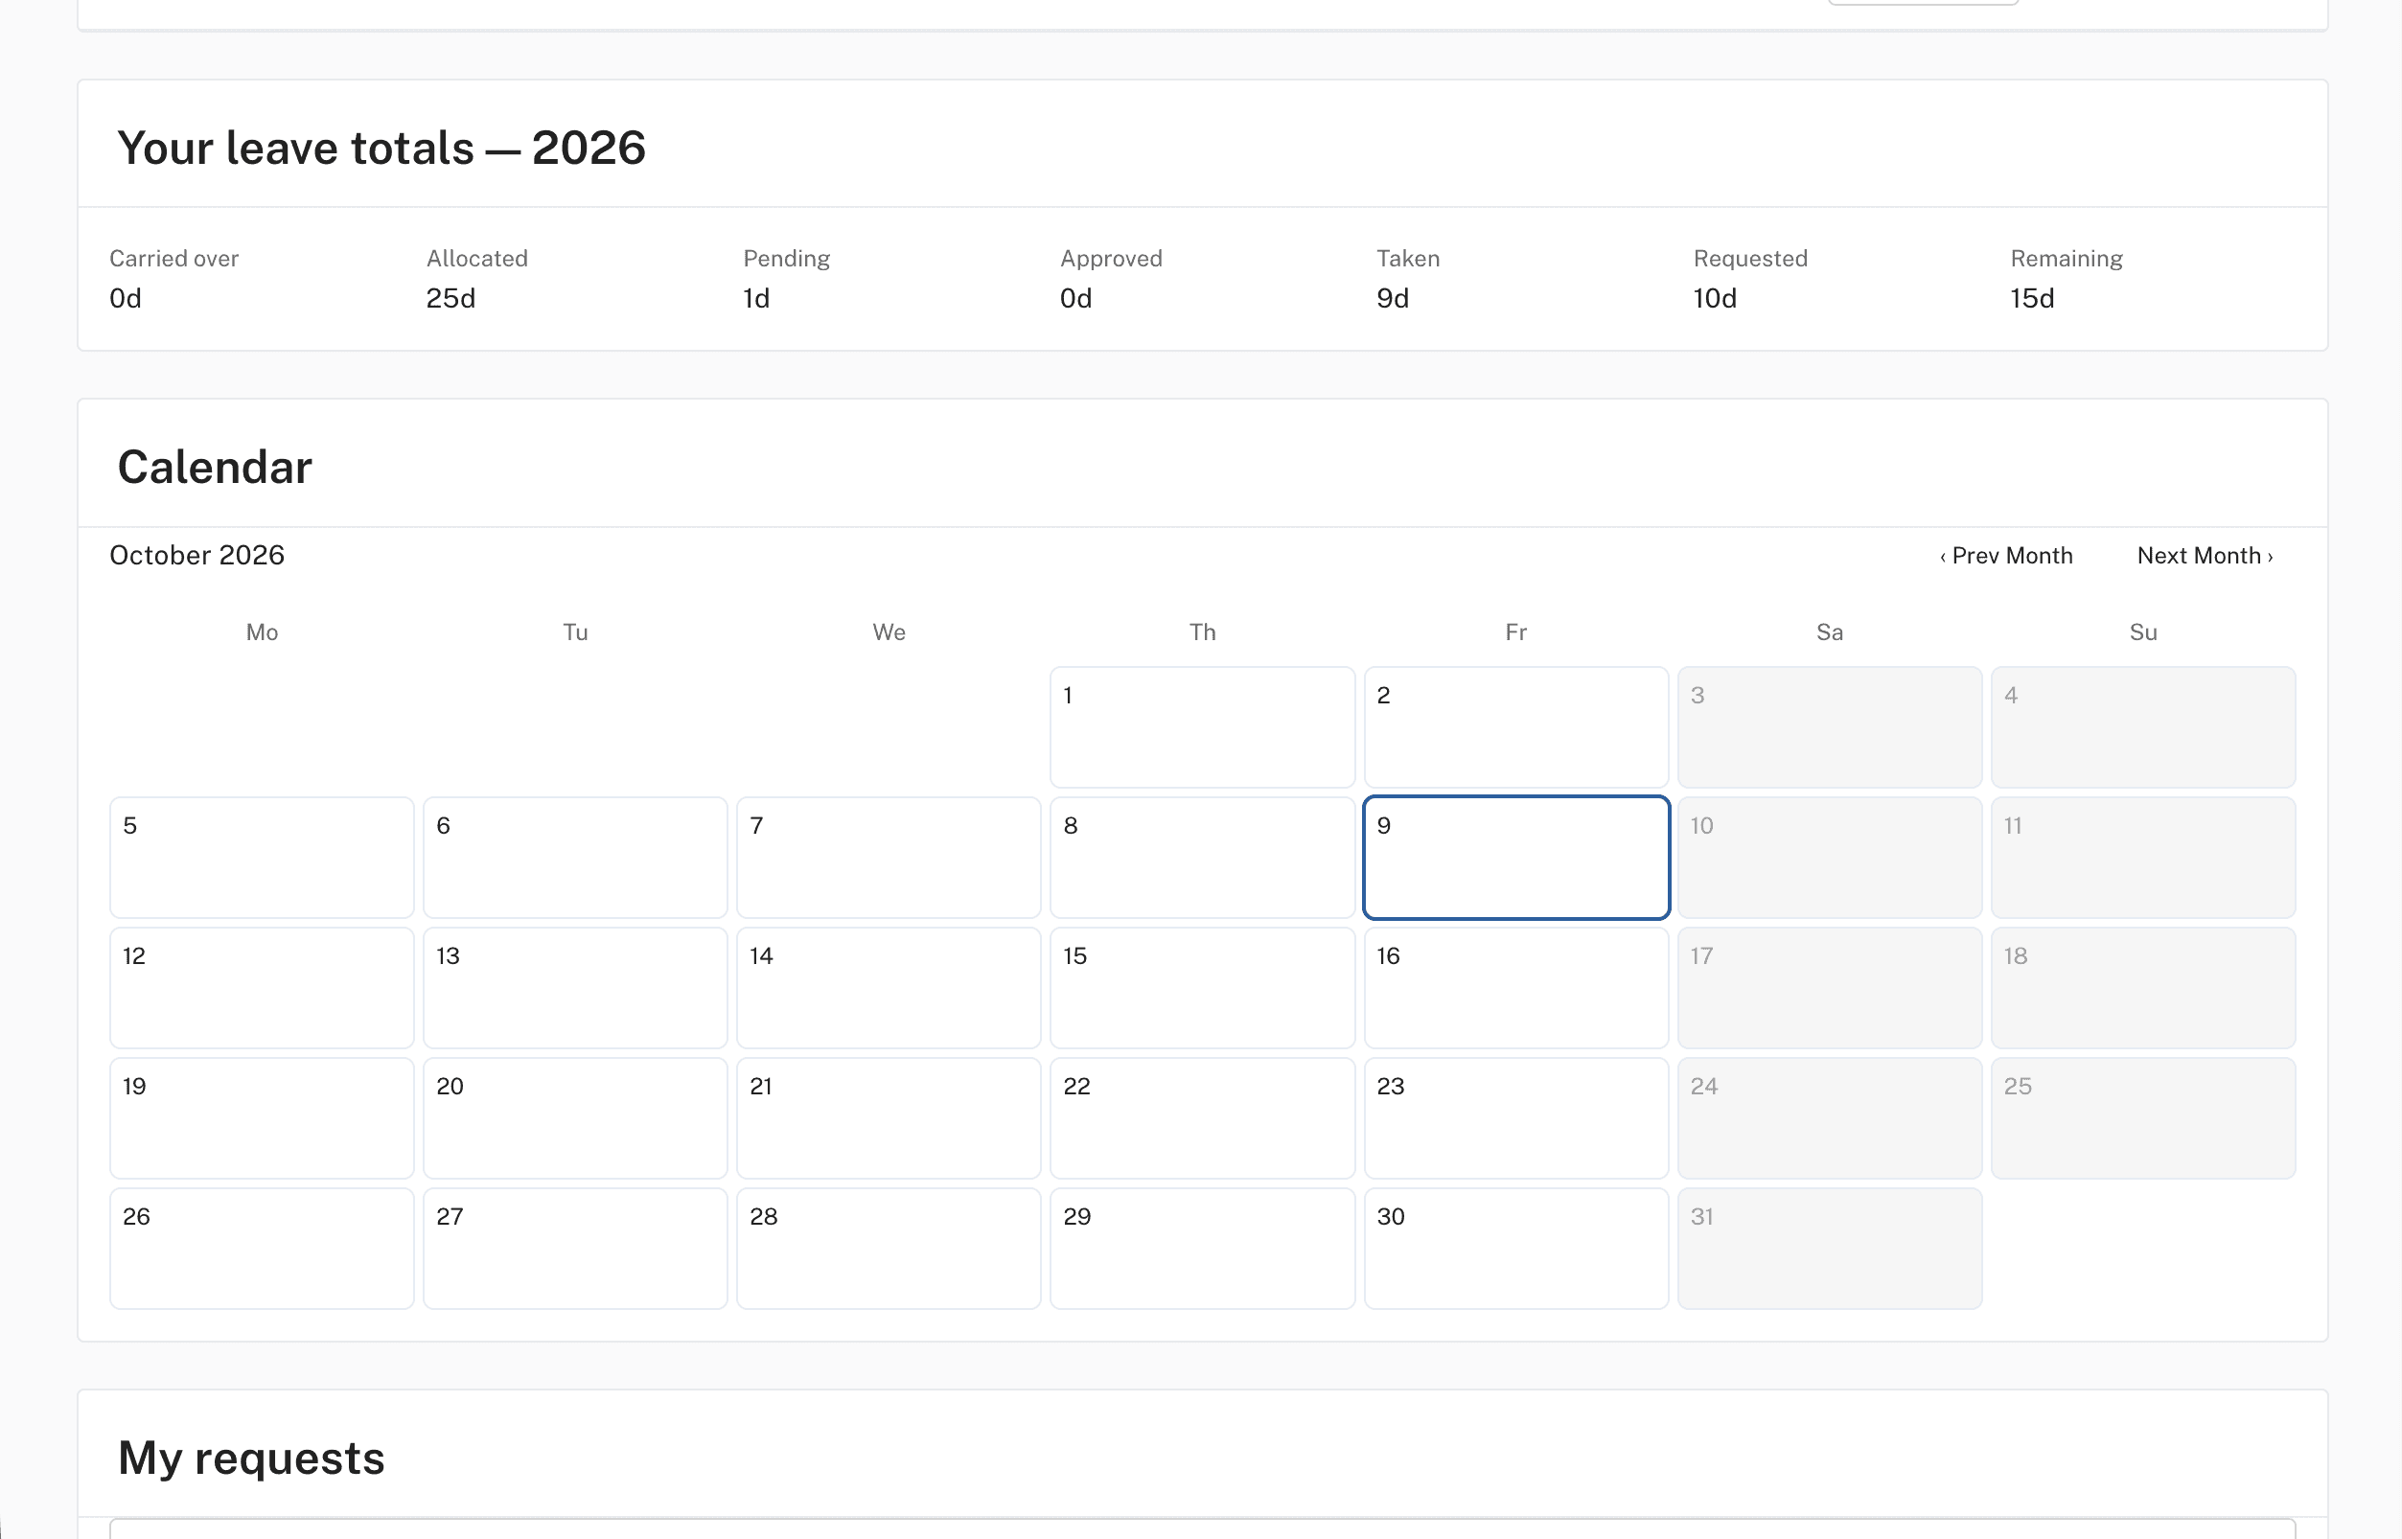Select October 6 calendar cell
Screen dimensions: 2402x1539
point(575,858)
